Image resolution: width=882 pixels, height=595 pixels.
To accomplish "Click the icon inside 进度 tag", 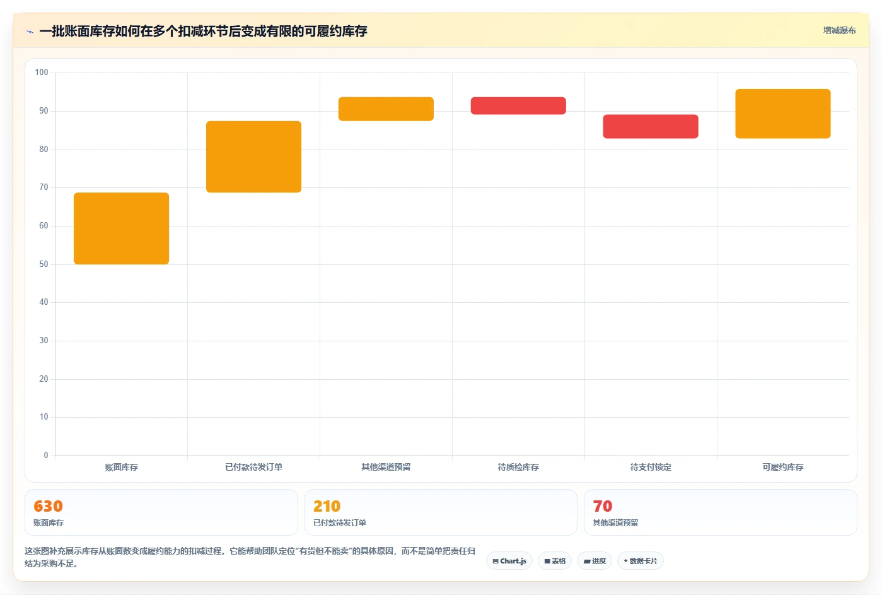I will [587, 561].
